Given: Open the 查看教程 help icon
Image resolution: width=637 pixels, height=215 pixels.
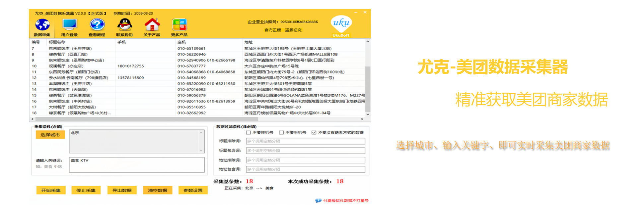Looking at the screenshot, I should (x=97, y=25).
